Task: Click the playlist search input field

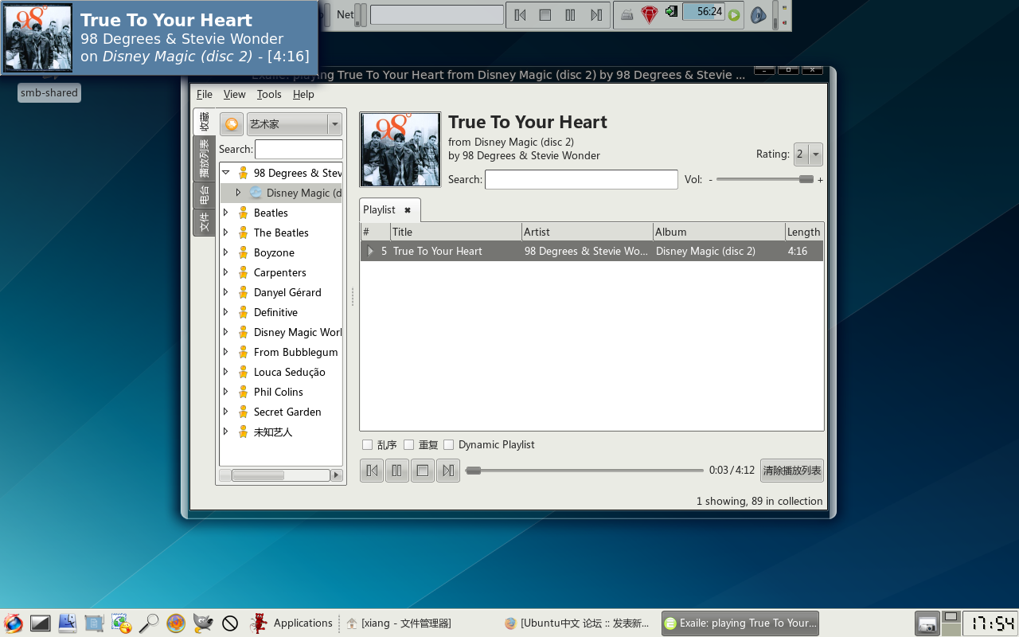Action: tap(581, 179)
